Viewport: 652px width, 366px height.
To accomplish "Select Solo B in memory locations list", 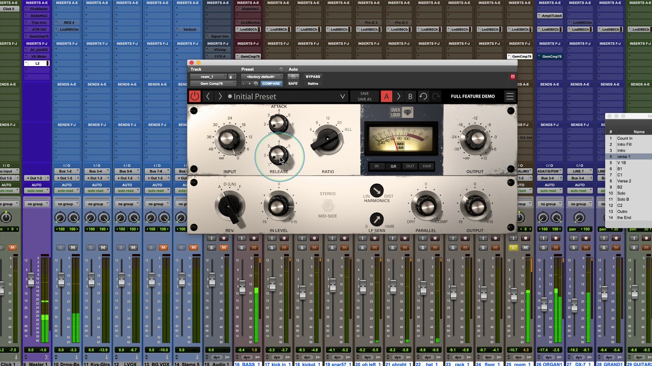I will point(629,199).
